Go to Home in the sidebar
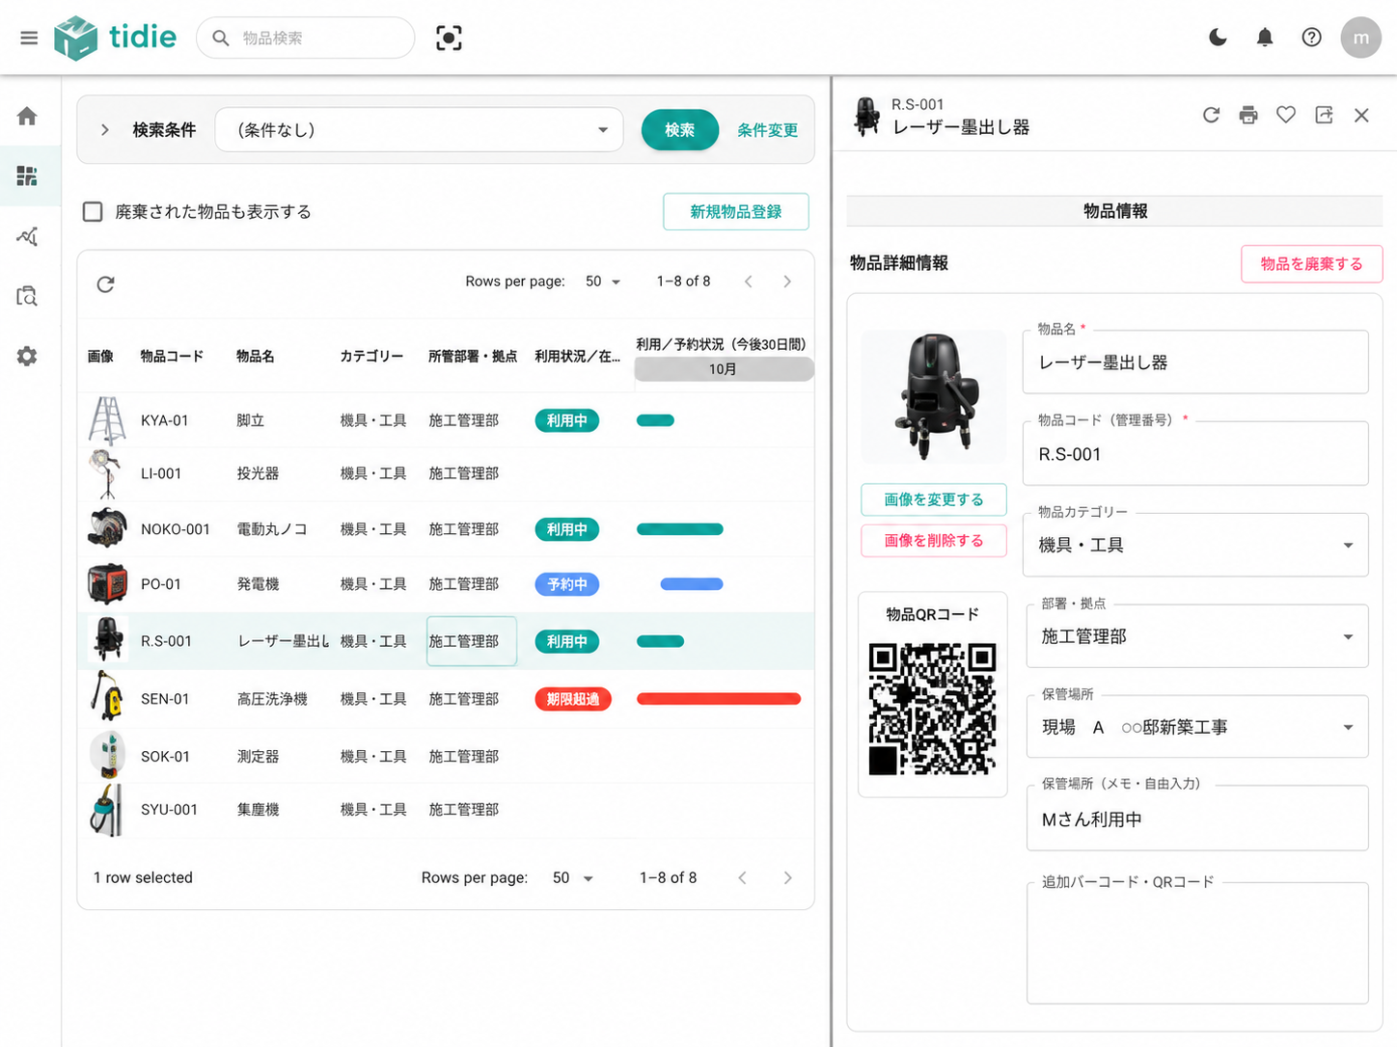 coord(27,117)
